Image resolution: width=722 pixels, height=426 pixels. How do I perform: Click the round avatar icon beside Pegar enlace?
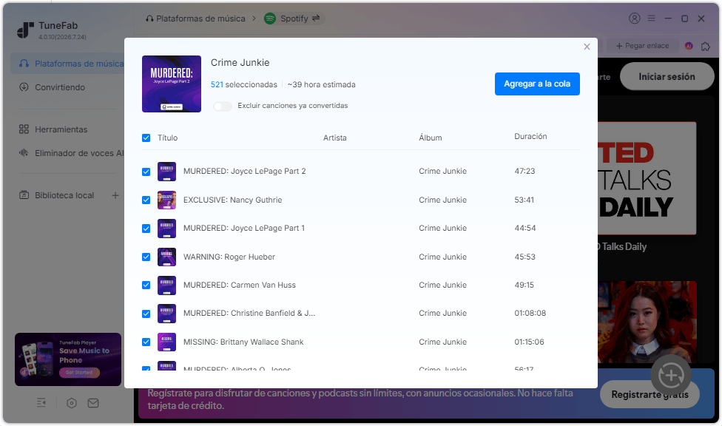tap(689, 46)
